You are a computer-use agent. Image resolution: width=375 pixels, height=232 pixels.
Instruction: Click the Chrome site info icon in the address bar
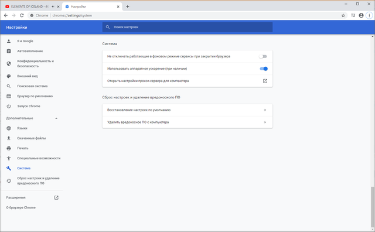[x=32, y=15]
